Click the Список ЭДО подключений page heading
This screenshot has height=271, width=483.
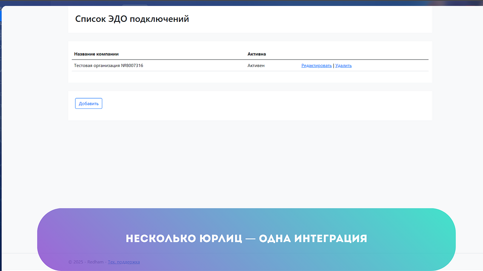point(132,19)
